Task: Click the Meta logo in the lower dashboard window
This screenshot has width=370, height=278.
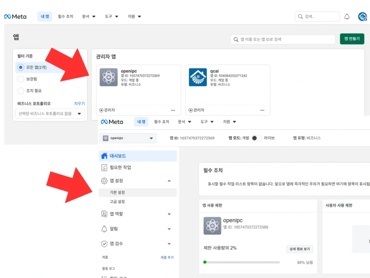Action: pyautogui.click(x=112, y=122)
